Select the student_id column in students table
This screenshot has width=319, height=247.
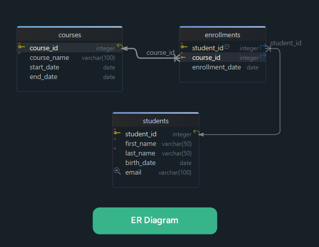click(155, 134)
